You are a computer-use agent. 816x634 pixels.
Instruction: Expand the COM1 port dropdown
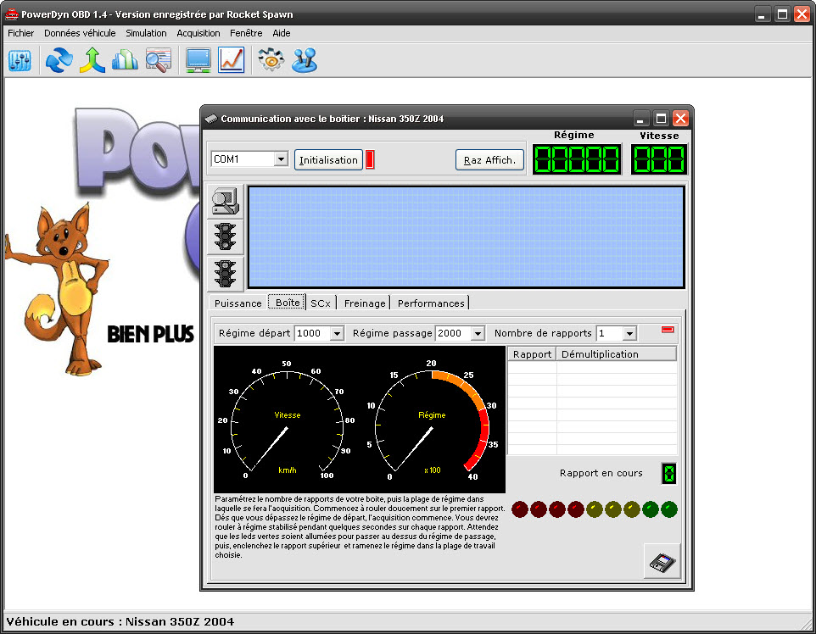281,159
